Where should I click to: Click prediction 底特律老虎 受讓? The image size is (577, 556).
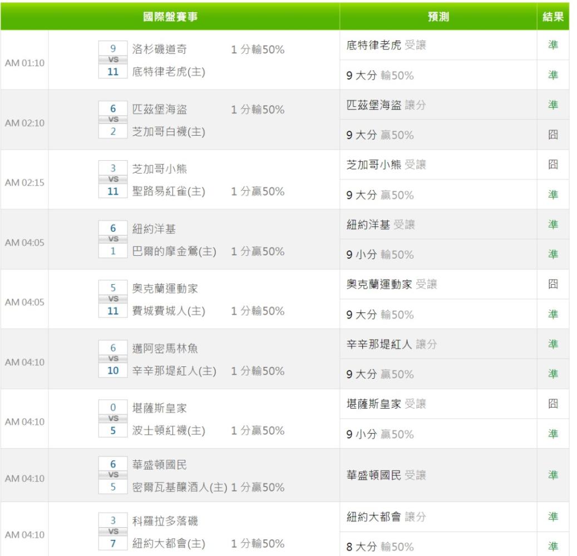coord(386,45)
